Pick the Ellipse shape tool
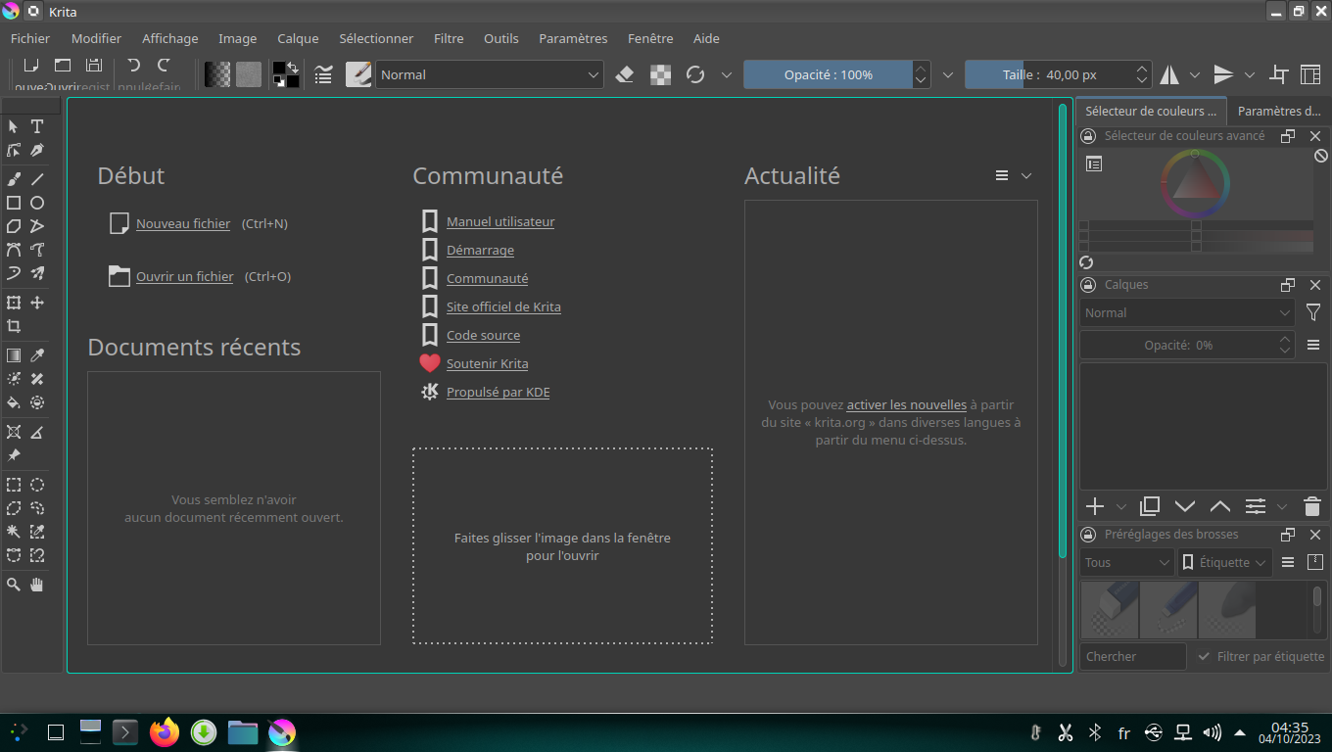The width and height of the screenshot is (1332, 752). coord(37,203)
